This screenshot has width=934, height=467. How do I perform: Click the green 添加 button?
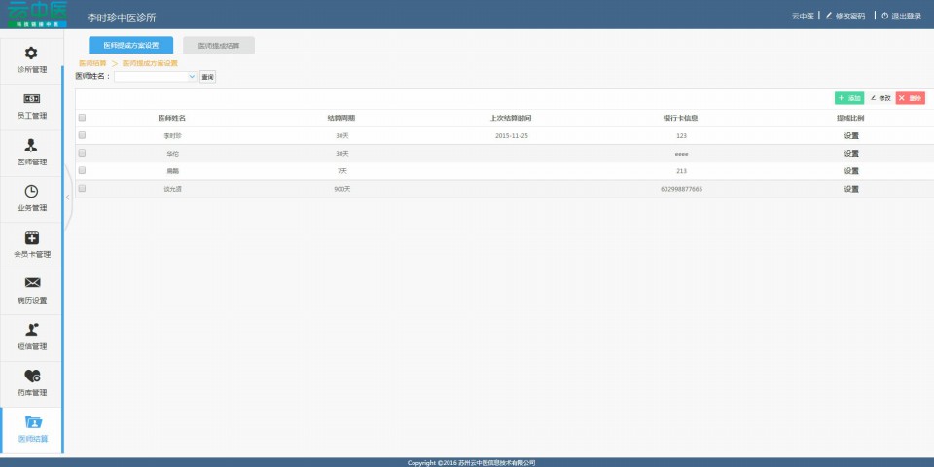[x=848, y=98]
